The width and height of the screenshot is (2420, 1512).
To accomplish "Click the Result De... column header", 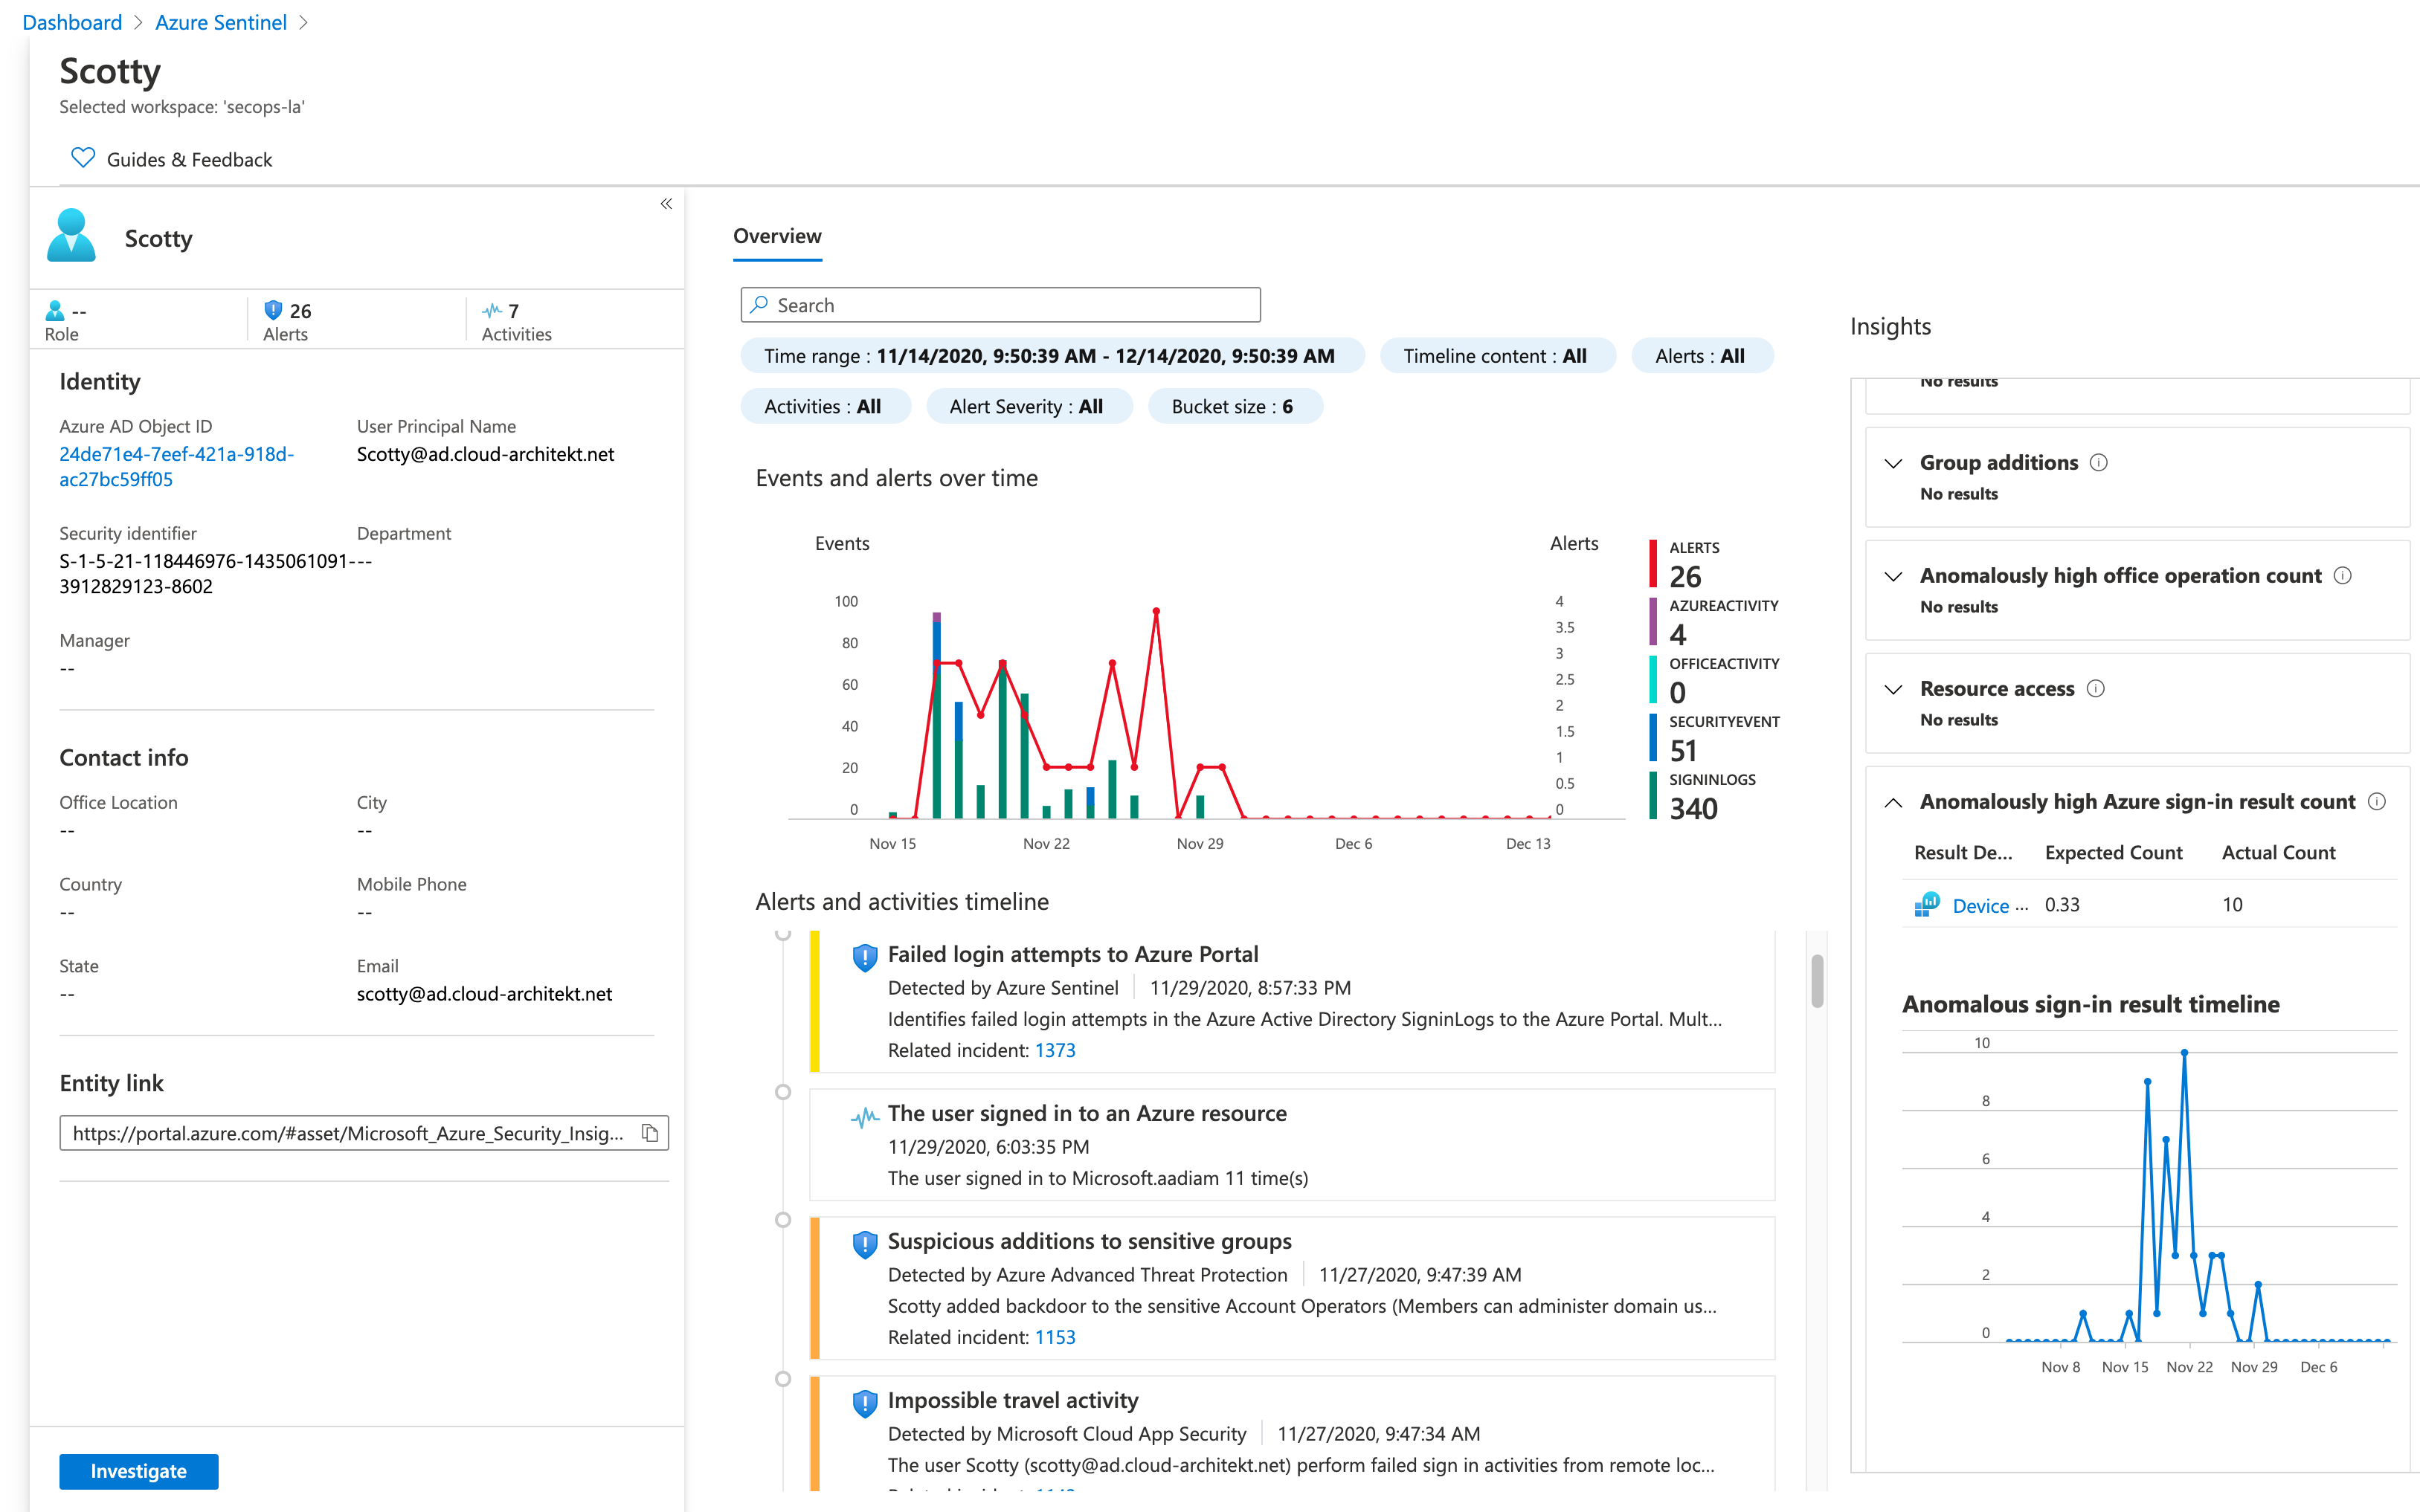I will [x=1963, y=853].
